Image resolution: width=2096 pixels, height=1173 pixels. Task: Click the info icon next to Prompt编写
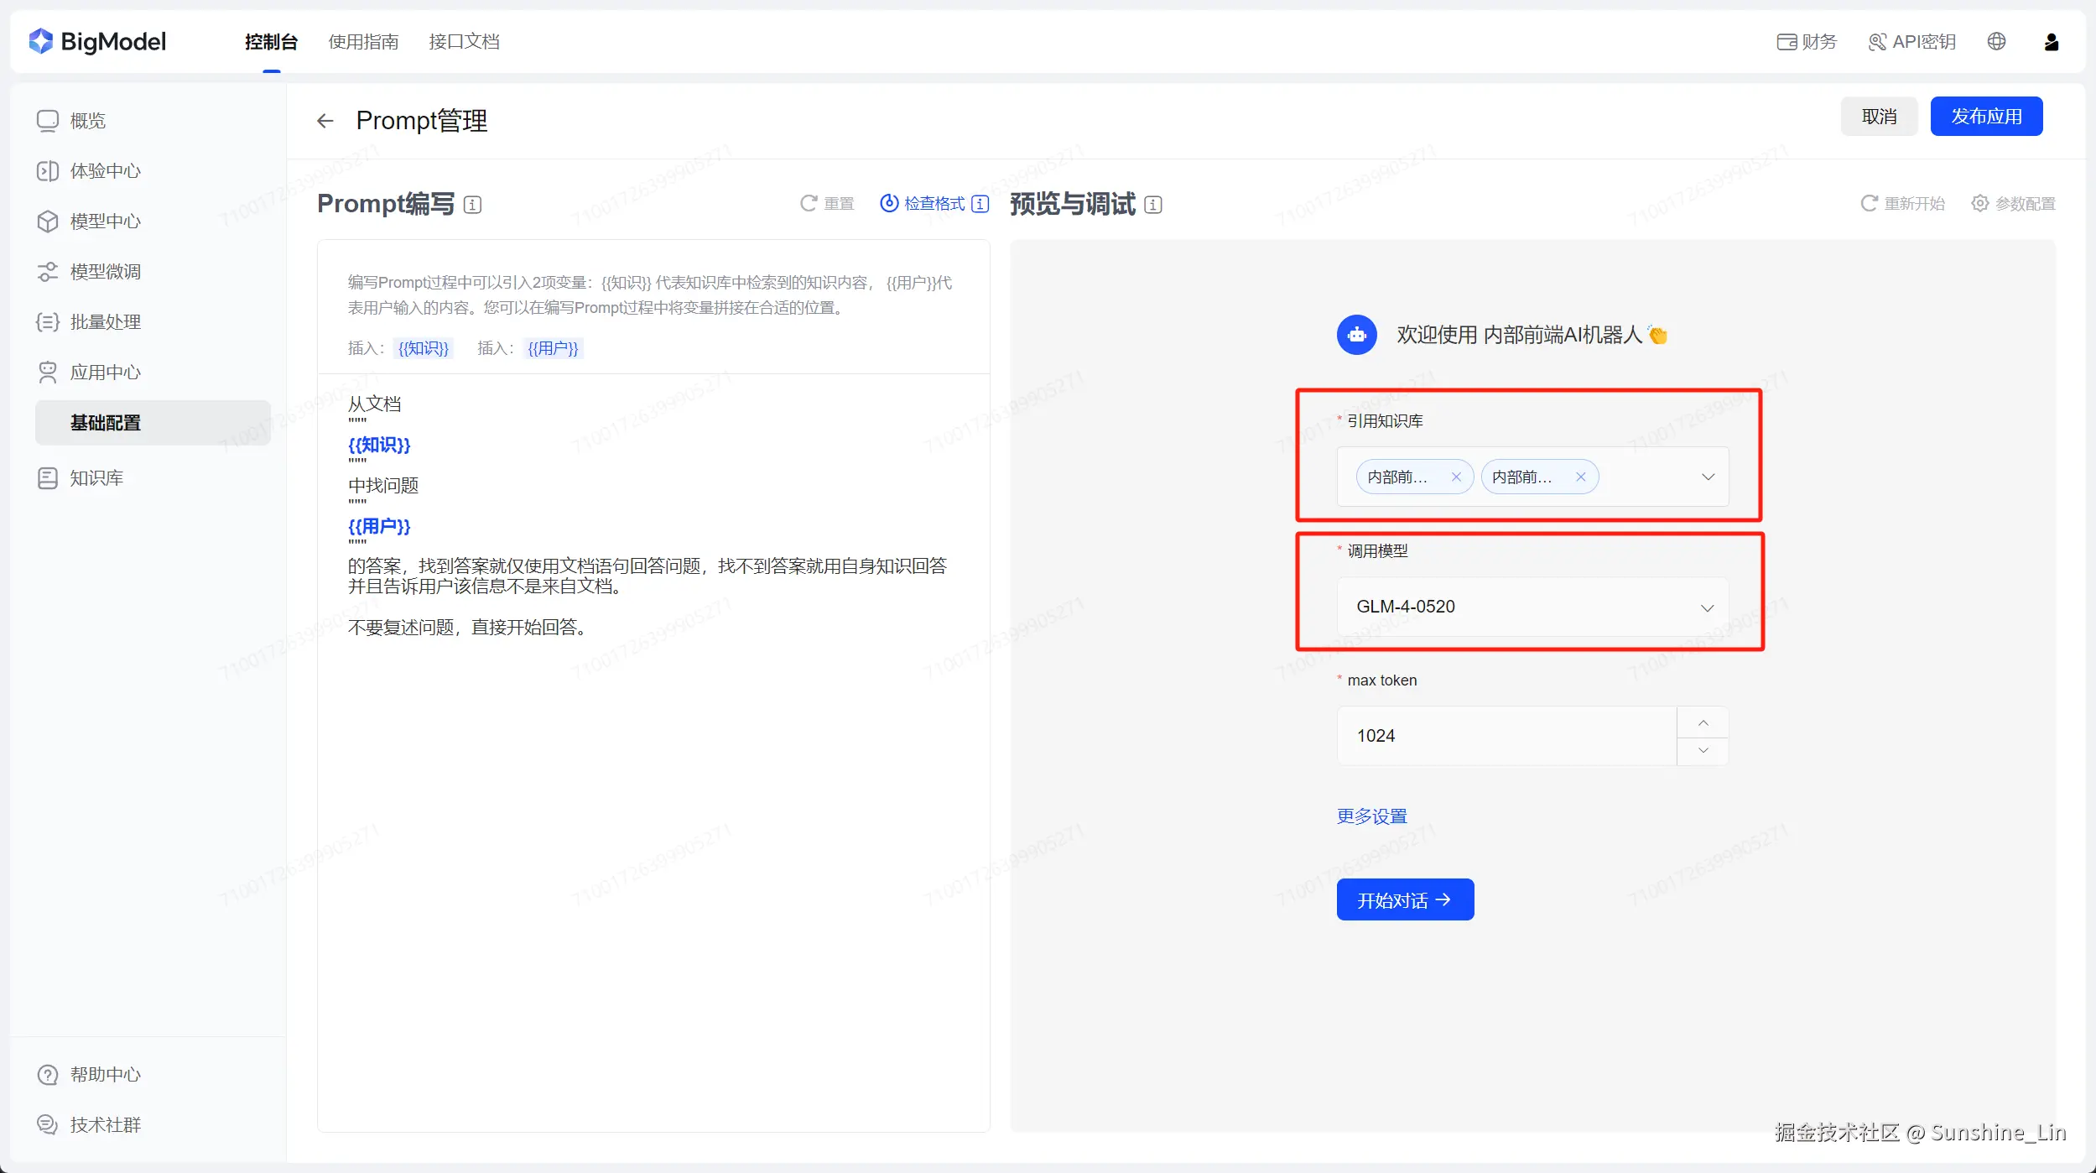pos(473,205)
